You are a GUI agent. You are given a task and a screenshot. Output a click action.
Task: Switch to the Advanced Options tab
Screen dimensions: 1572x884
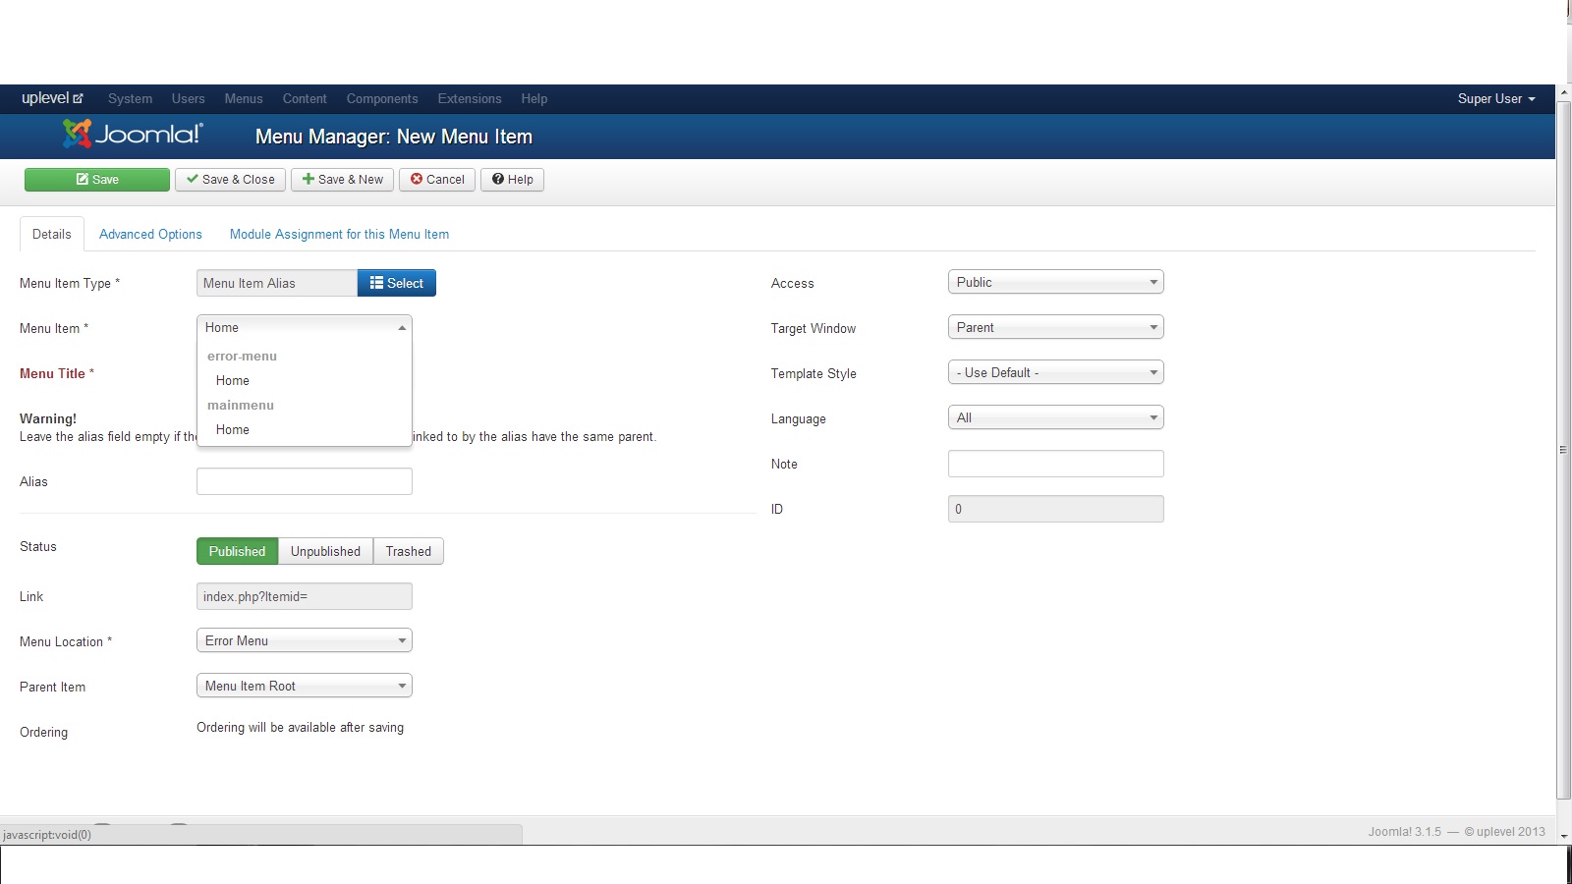[150, 234]
